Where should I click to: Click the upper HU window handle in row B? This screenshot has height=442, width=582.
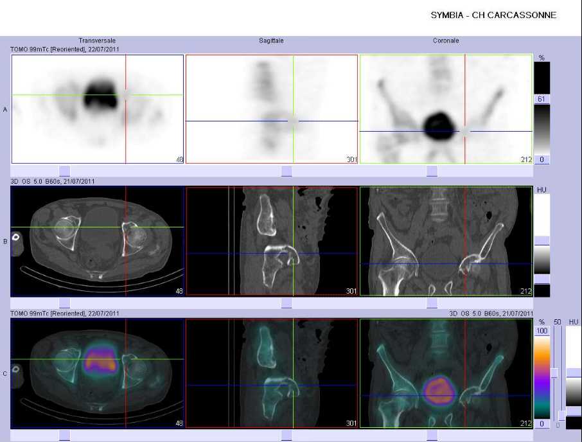[x=542, y=241]
